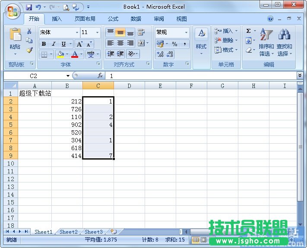Click the Format Painter brush icon
Viewport: 307px width, 248px height.
tap(29, 50)
